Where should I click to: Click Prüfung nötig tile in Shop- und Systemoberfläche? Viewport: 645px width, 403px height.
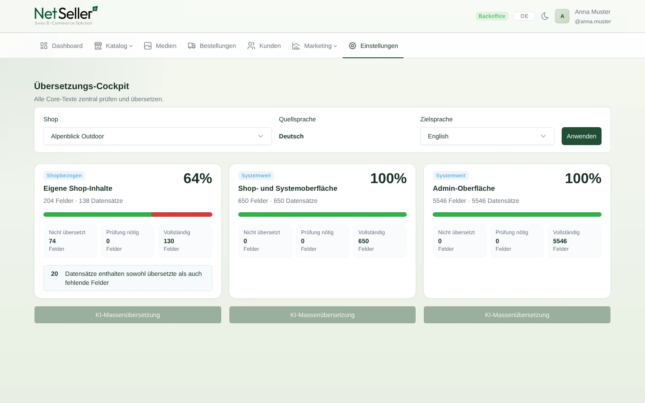coord(322,241)
